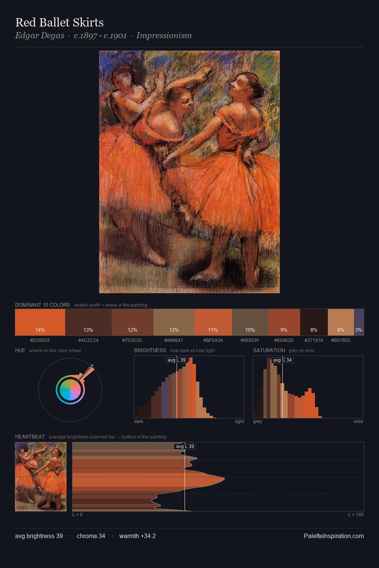Click the avg L 39 label in Heartbeat chart
379x568 pixels.
[185, 446]
